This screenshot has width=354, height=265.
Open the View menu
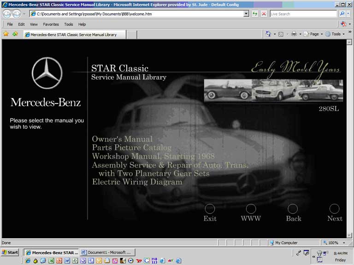click(x=34, y=24)
